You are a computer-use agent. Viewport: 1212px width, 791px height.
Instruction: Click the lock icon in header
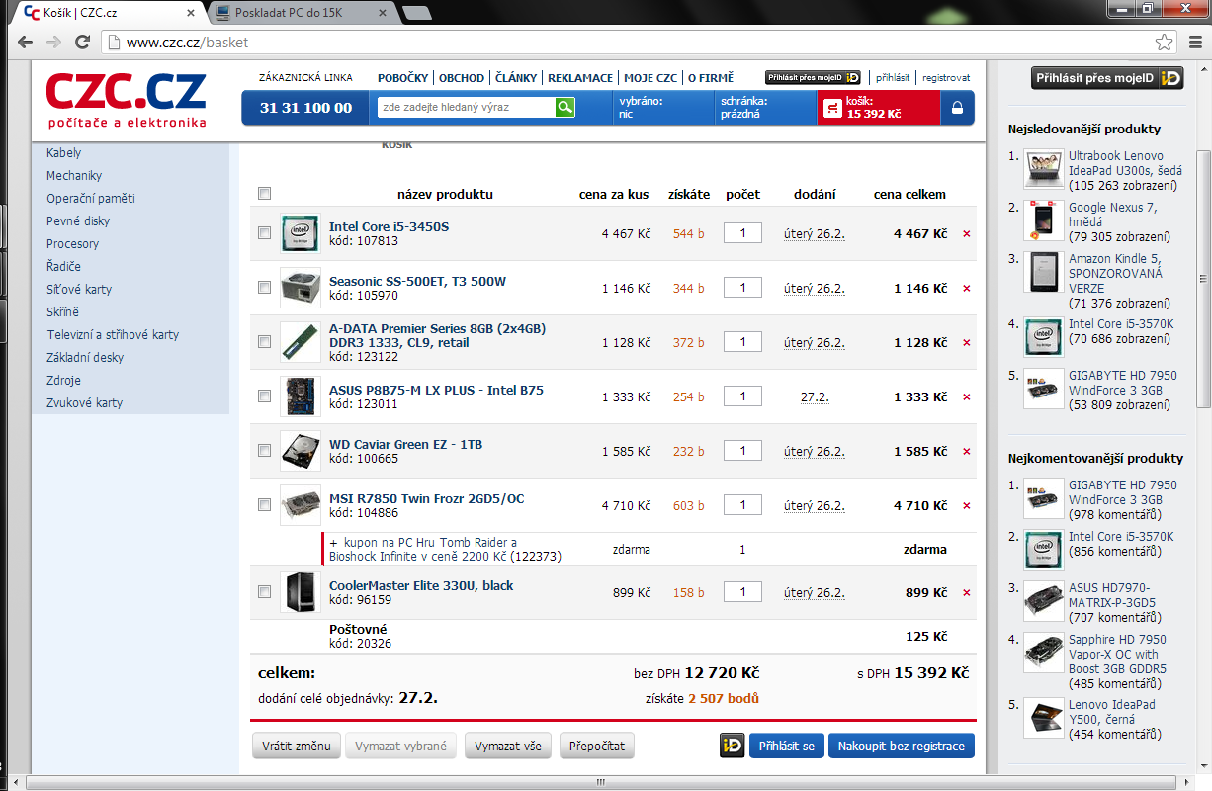click(x=957, y=108)
